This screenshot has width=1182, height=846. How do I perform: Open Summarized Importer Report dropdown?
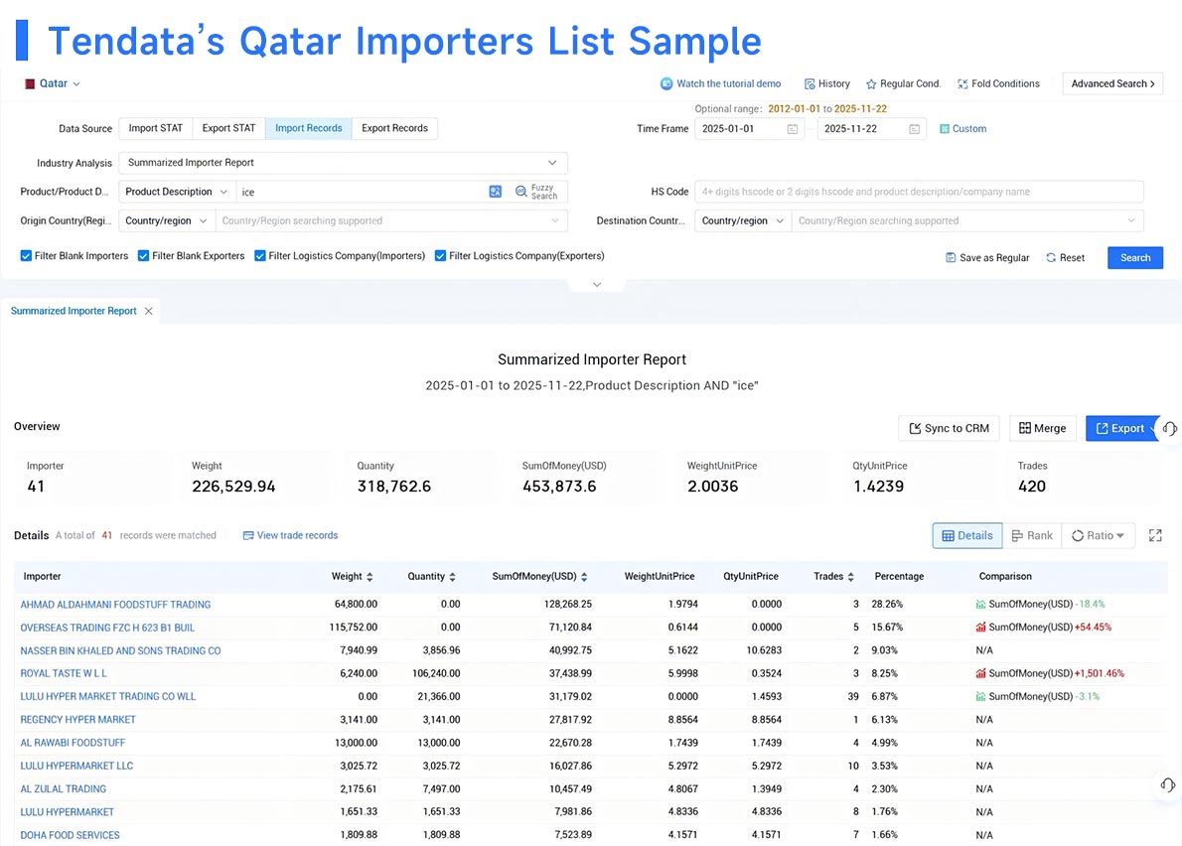pos(343,163)
